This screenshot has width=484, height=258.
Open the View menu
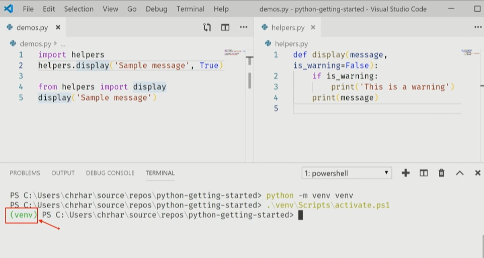[110, 9]
